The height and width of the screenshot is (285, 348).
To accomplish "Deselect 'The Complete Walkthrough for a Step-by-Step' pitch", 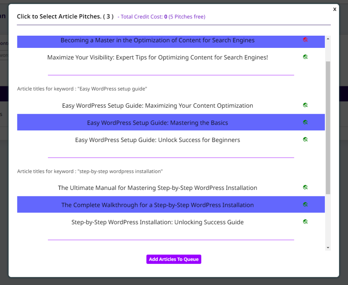I will point(157,205).
